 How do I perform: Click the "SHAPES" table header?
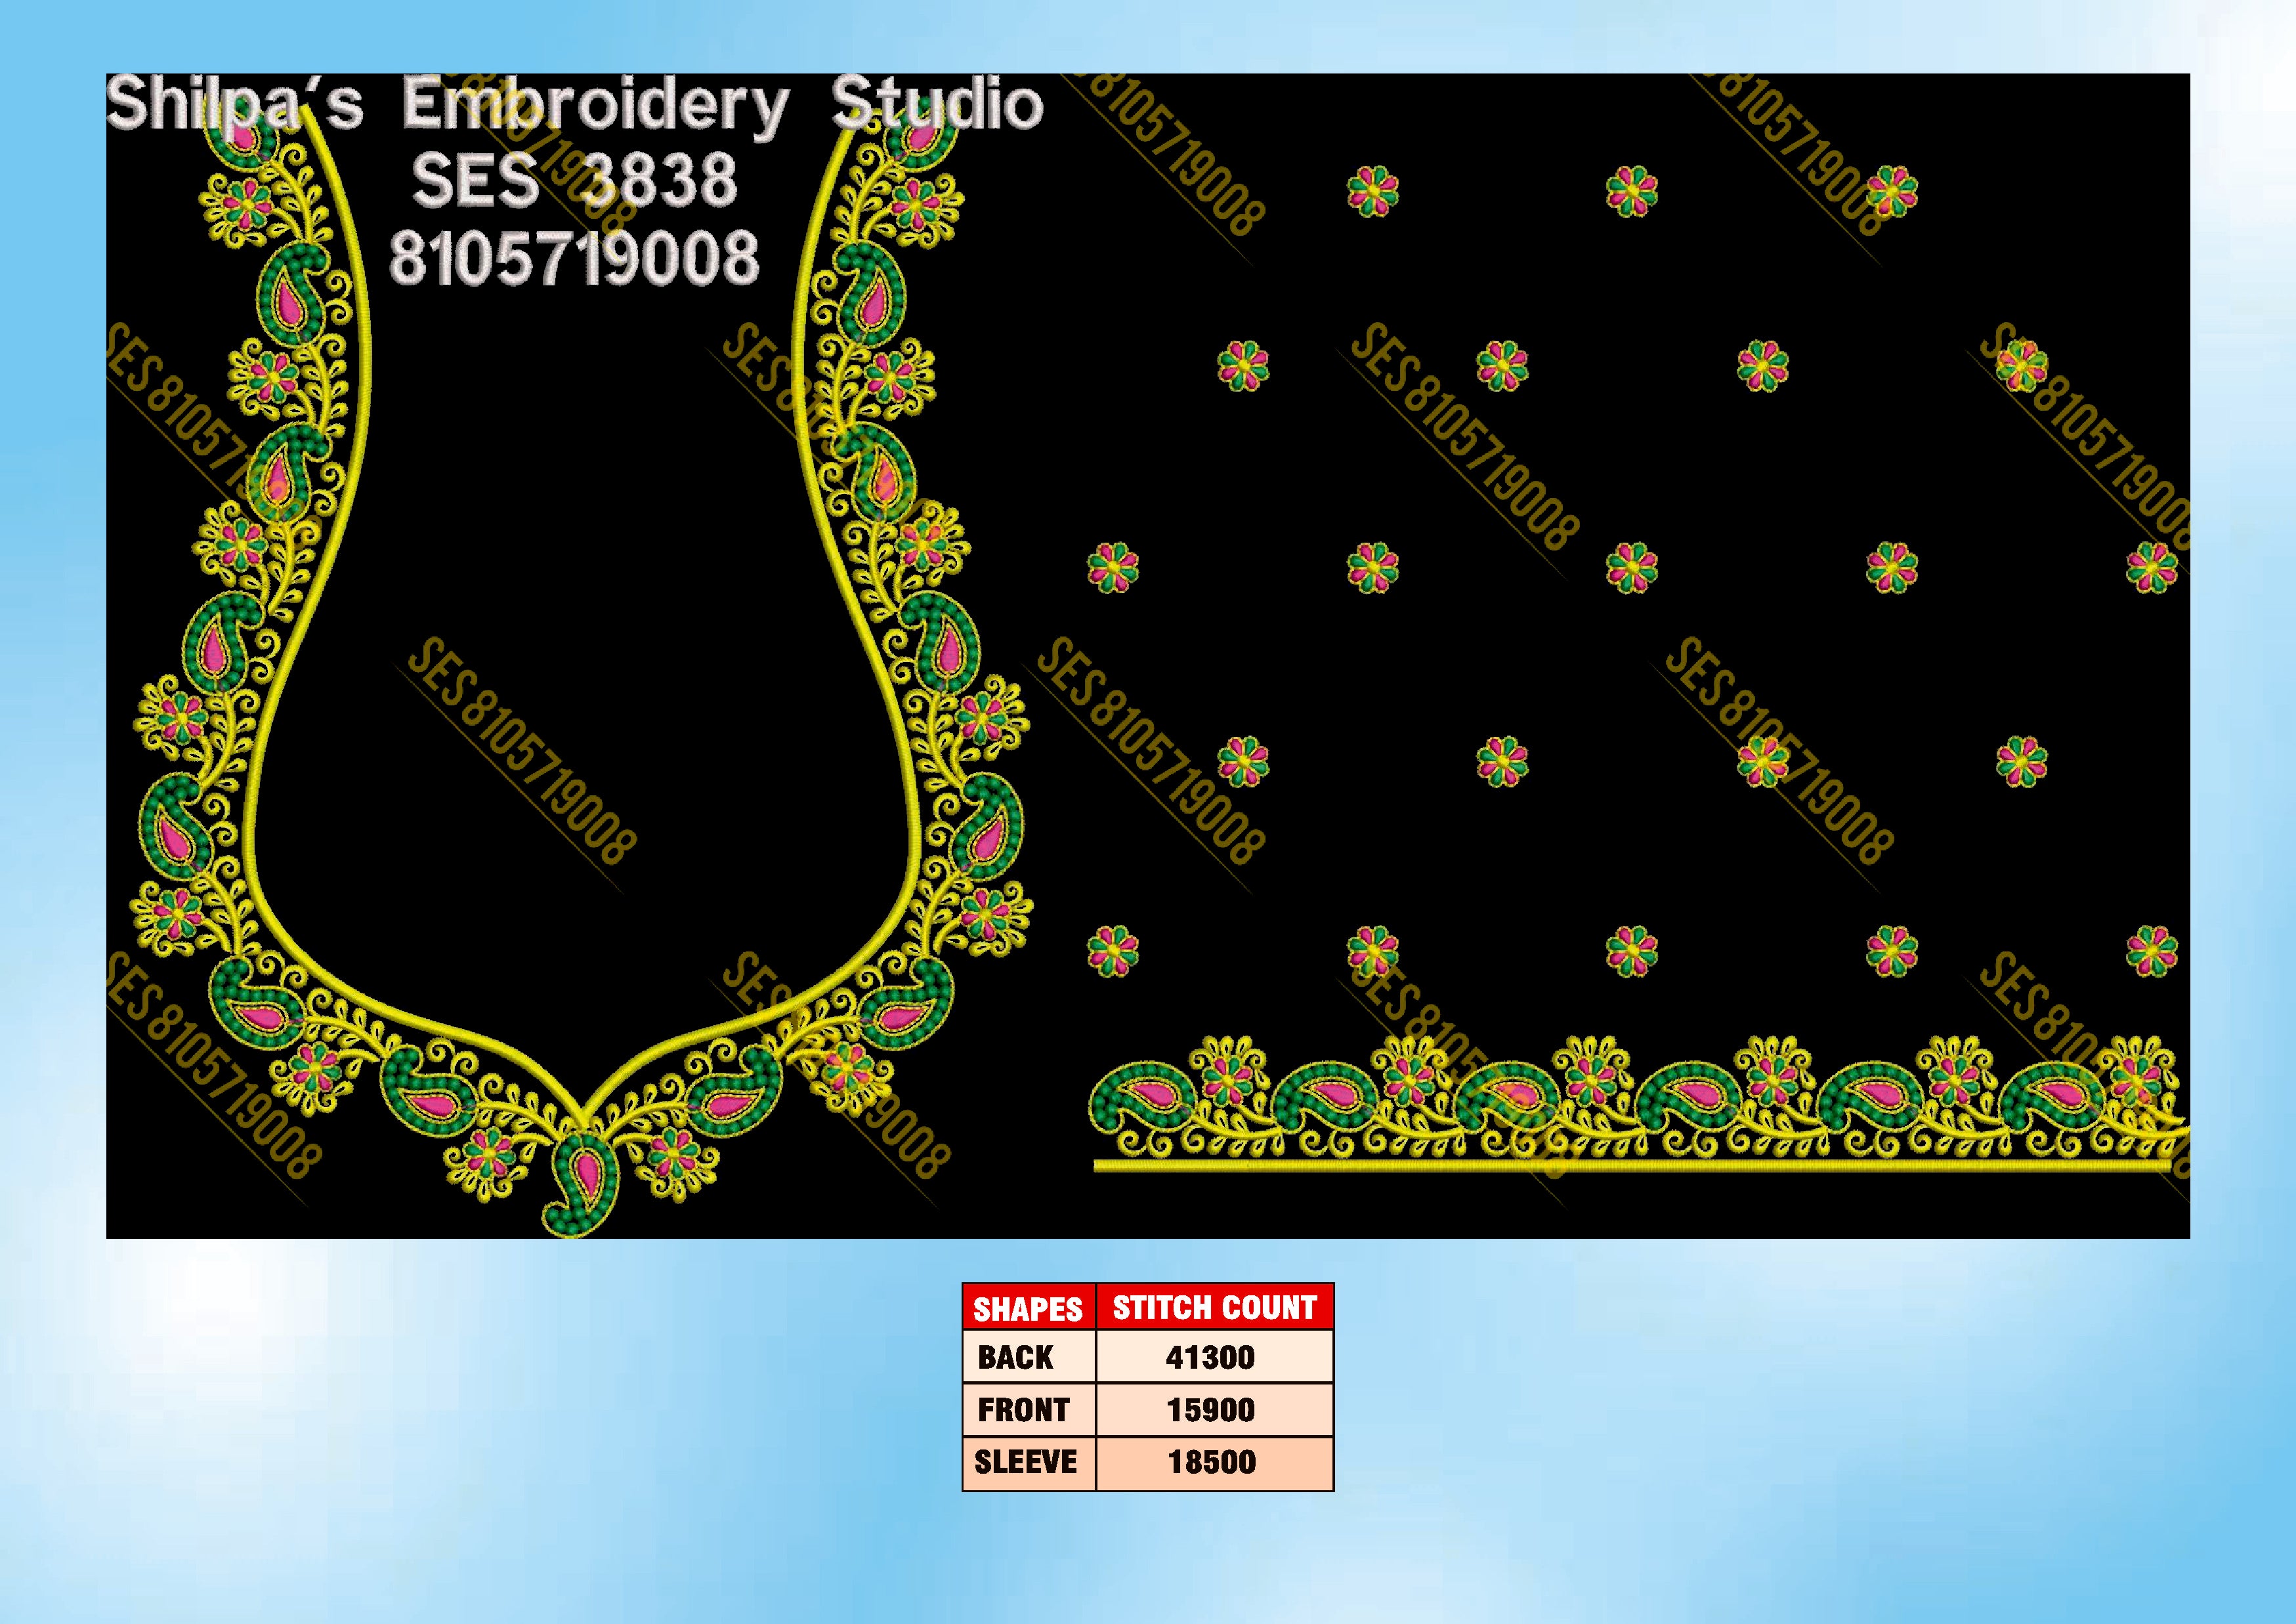pos(1029,1309)
